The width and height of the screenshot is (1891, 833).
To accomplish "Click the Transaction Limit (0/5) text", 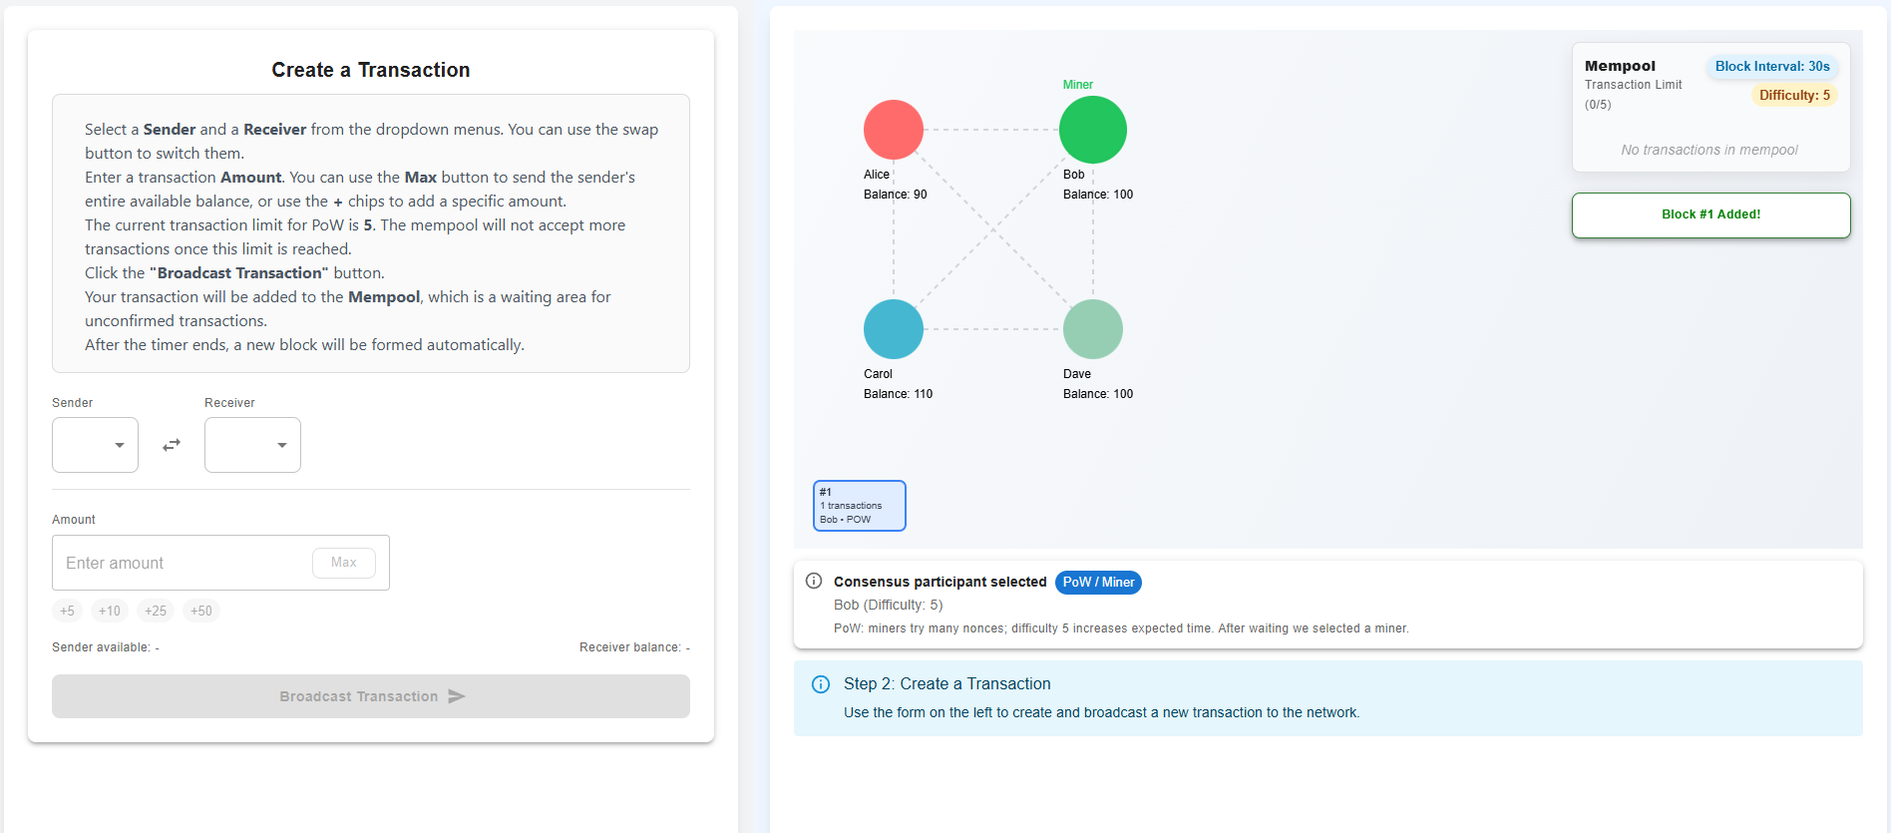I will 1634,95.
